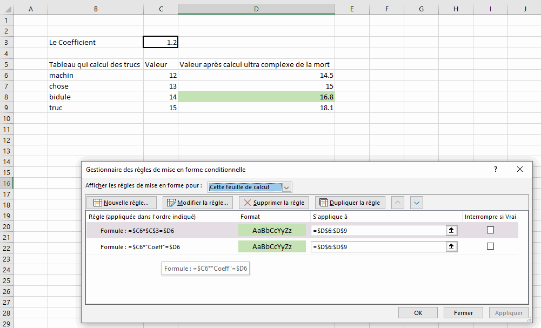Check Interrompre si Vrai for second rule

490,246
